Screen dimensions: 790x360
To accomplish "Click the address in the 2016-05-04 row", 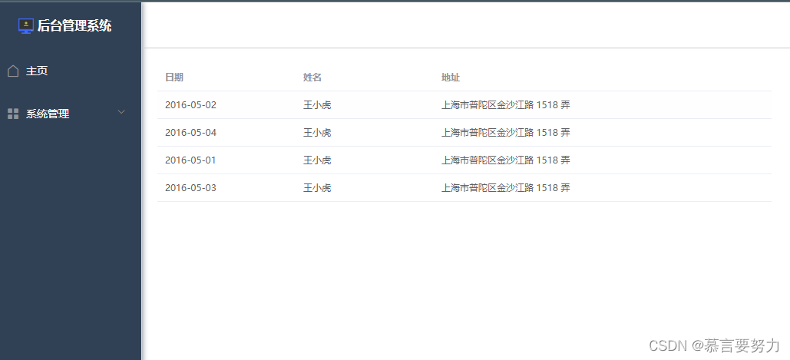I will click(506, 133).
